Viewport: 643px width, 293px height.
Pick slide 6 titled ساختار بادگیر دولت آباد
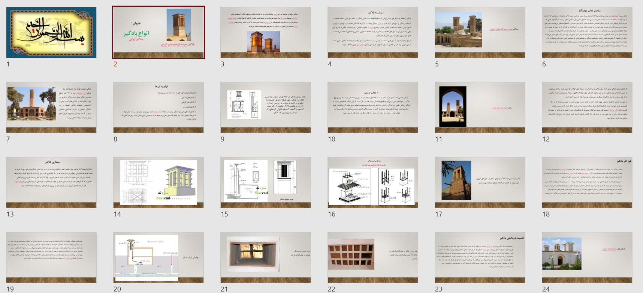point(587,32)
